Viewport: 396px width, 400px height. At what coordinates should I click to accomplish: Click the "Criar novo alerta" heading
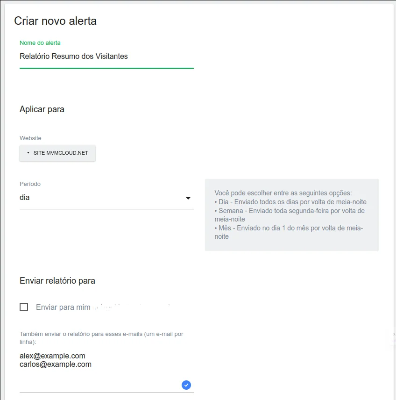pyautogui.click(x=55, y=21)
